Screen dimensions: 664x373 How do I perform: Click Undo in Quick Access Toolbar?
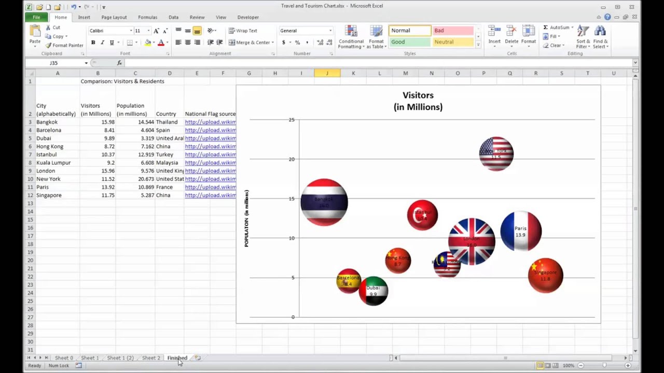[x=74, y=7]
